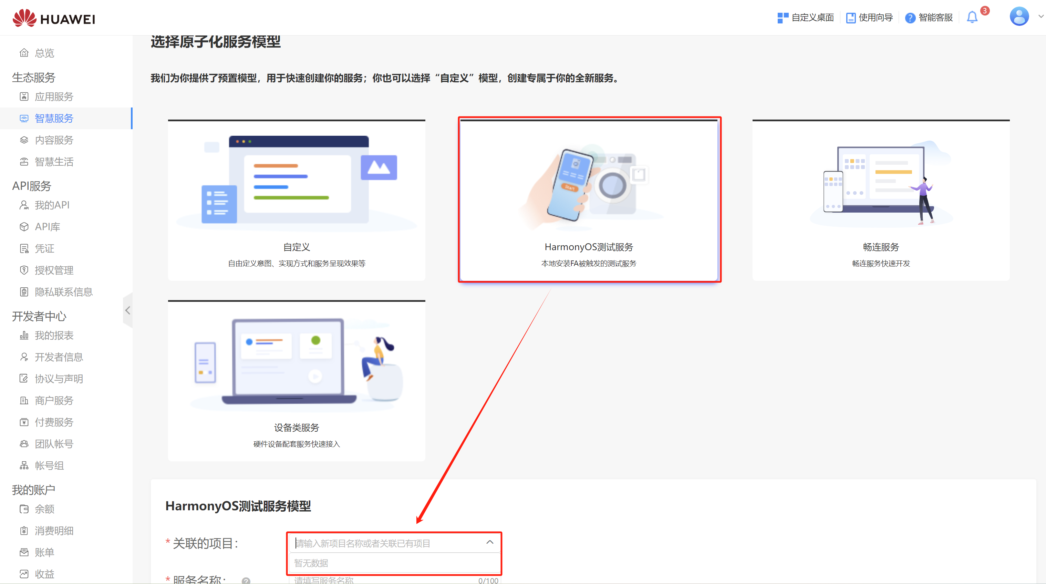Click the 商户服务 building icon
This screenshot has width=1046, height=584.
24,400
